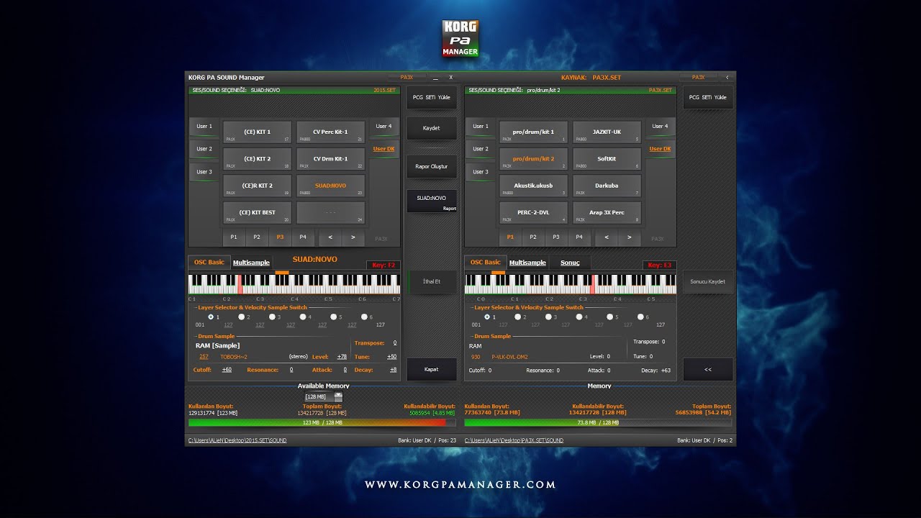This screenshot has width=921, height=518.
Task: Select the (CE) KIT 2 sound slot
Action: [258, 159]
